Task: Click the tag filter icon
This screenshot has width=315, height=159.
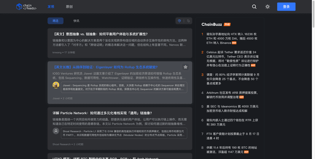Action: click(x=188, y=21)
